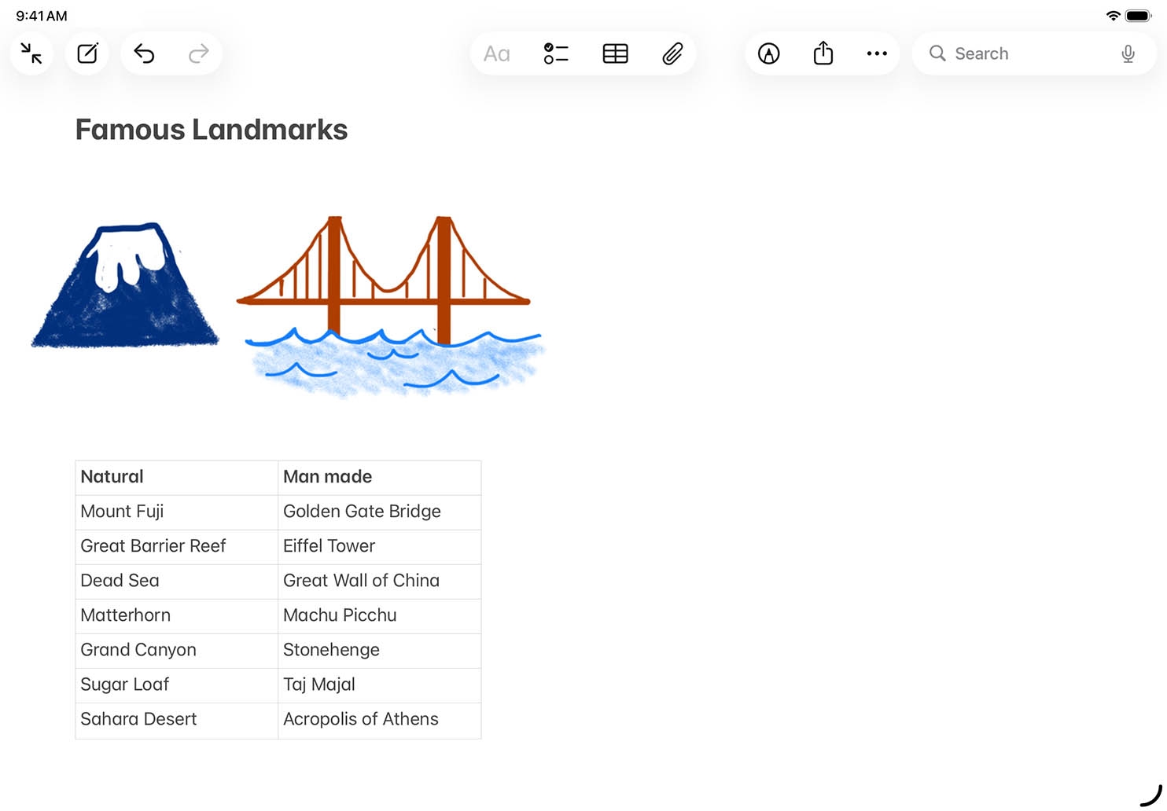Click the Search field

coord(1022,53)
